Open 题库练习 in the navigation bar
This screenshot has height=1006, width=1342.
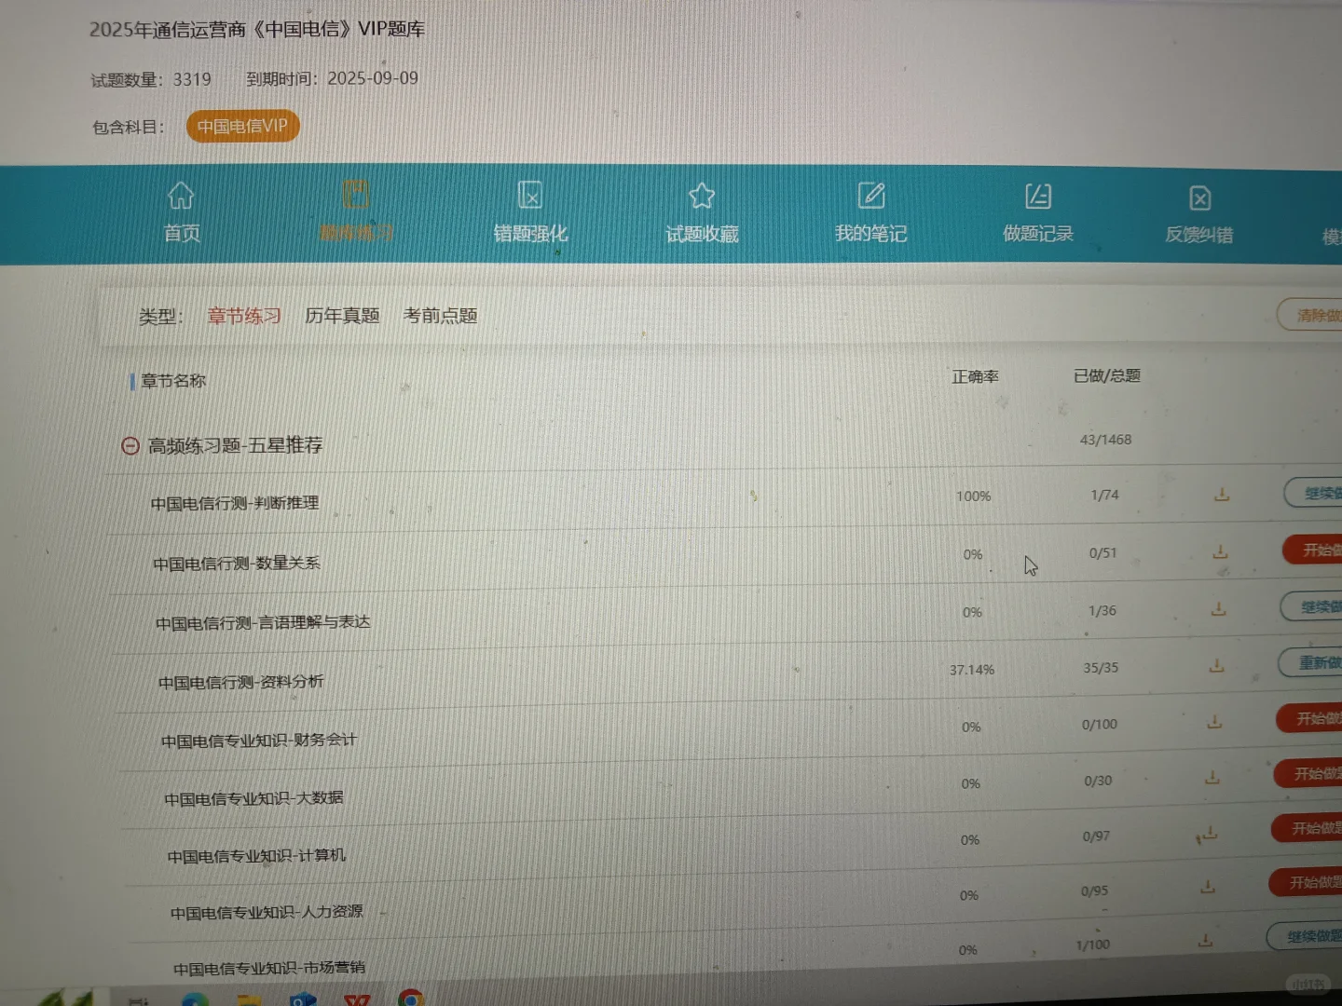coord(356,211)
